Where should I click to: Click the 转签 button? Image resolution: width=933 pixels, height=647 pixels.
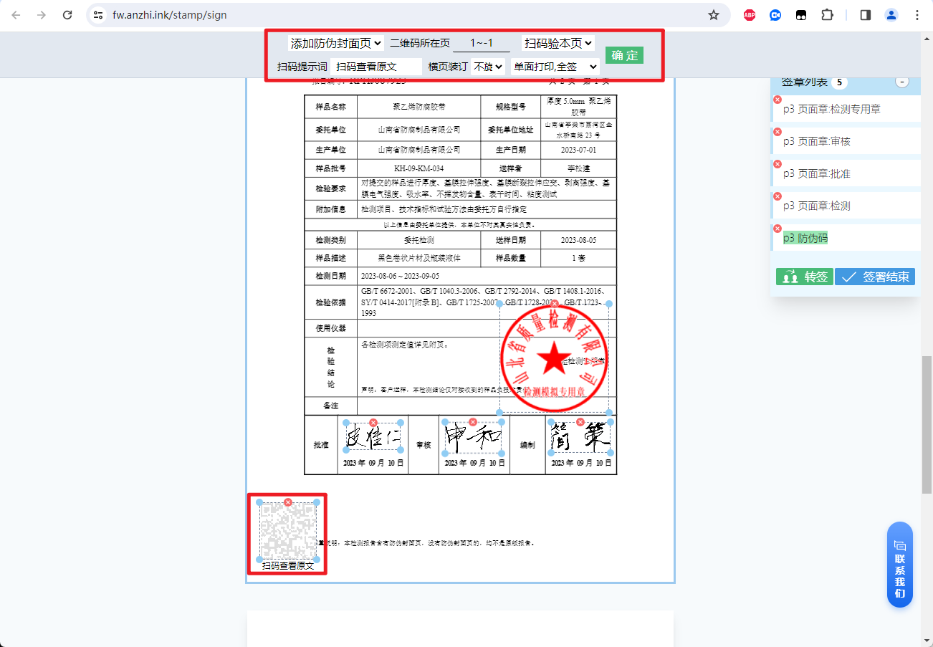coord(804,276)
